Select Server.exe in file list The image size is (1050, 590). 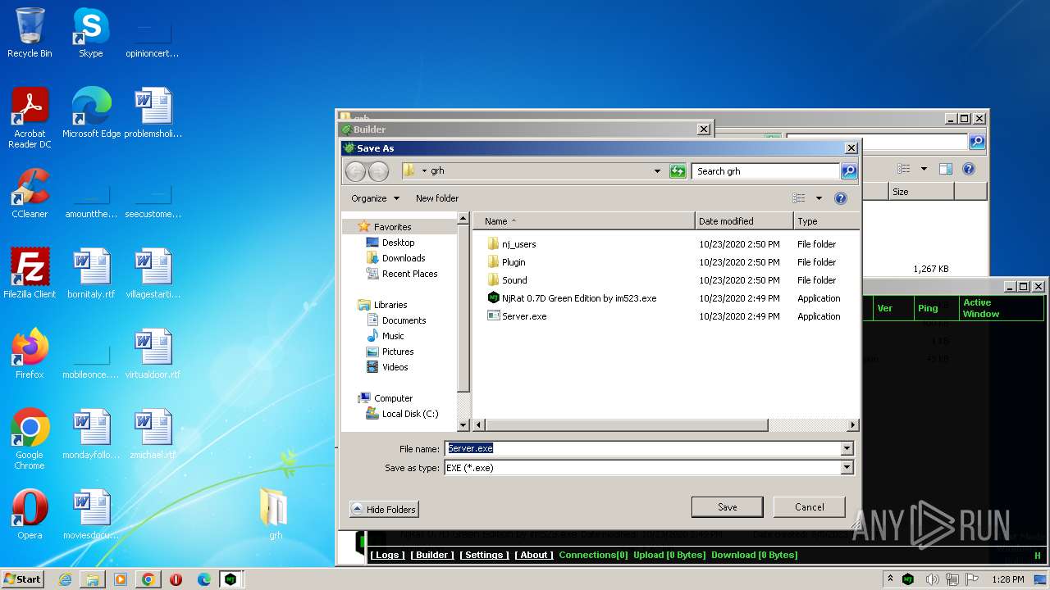pyautogui.click(x=517, y=316)
